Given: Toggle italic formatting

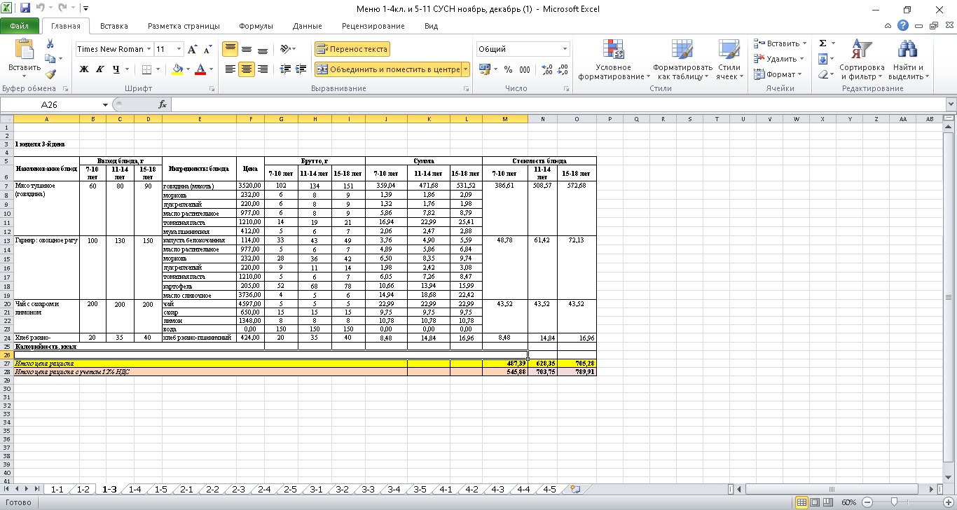Looking at the screenshot, I should click(100, 69).
